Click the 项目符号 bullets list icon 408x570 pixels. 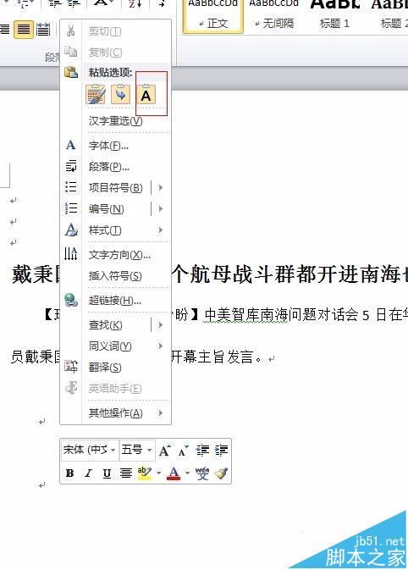coord(70,187)
